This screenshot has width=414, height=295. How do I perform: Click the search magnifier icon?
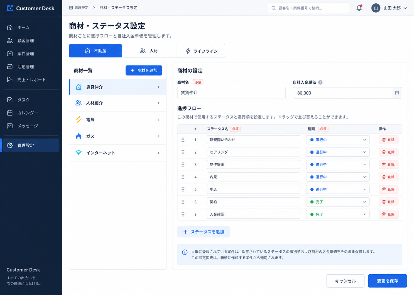pyautogui.click(x=274, y=8)
